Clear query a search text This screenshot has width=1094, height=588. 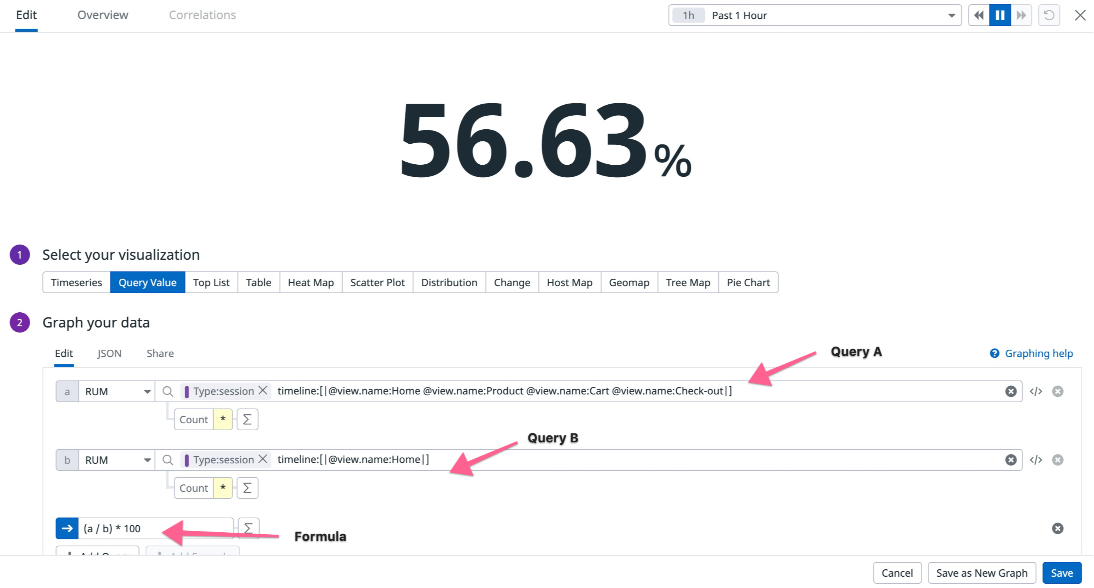click(x=1011, y=391)
